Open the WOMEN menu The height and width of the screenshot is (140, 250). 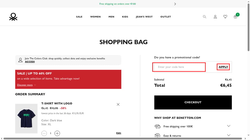coord(95,17)
